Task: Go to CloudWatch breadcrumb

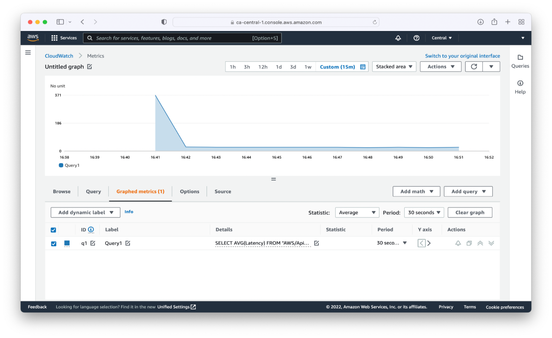Action: tap(59, 56)
